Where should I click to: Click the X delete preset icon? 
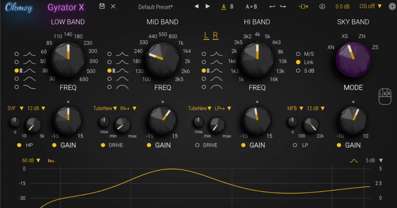coord(113,6)
